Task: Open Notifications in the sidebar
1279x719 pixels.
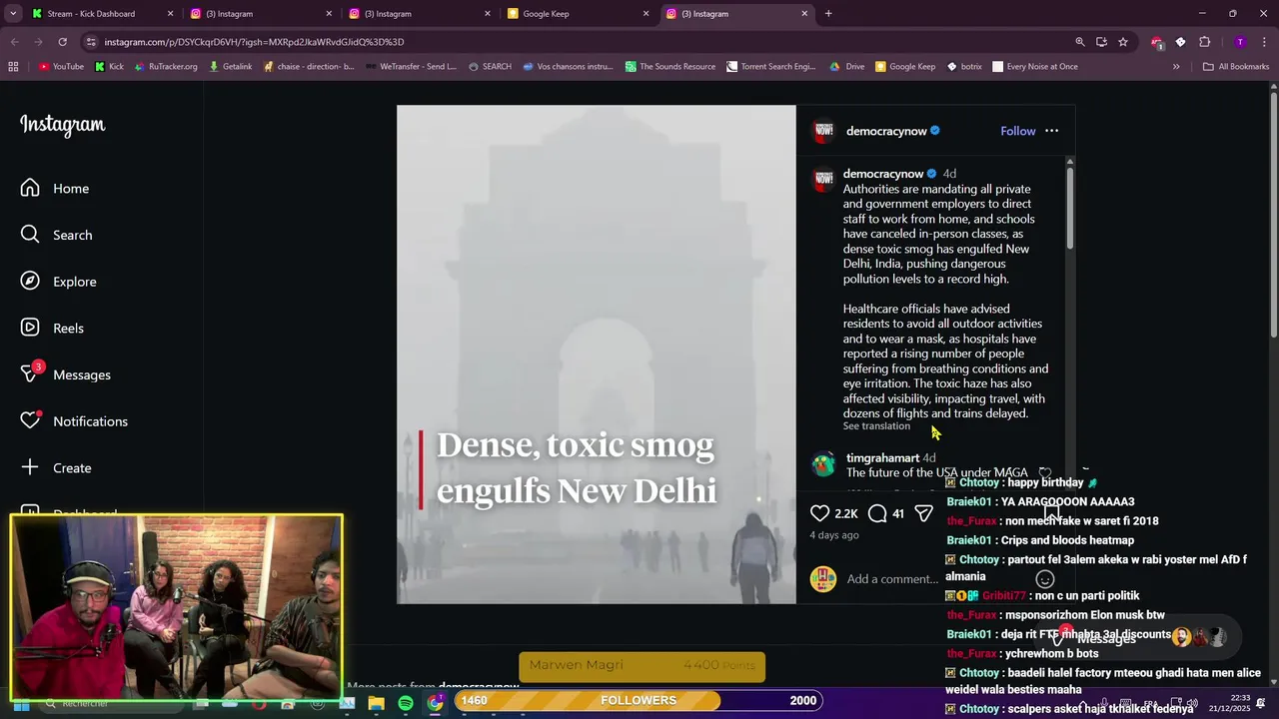Action: point(75,421)
